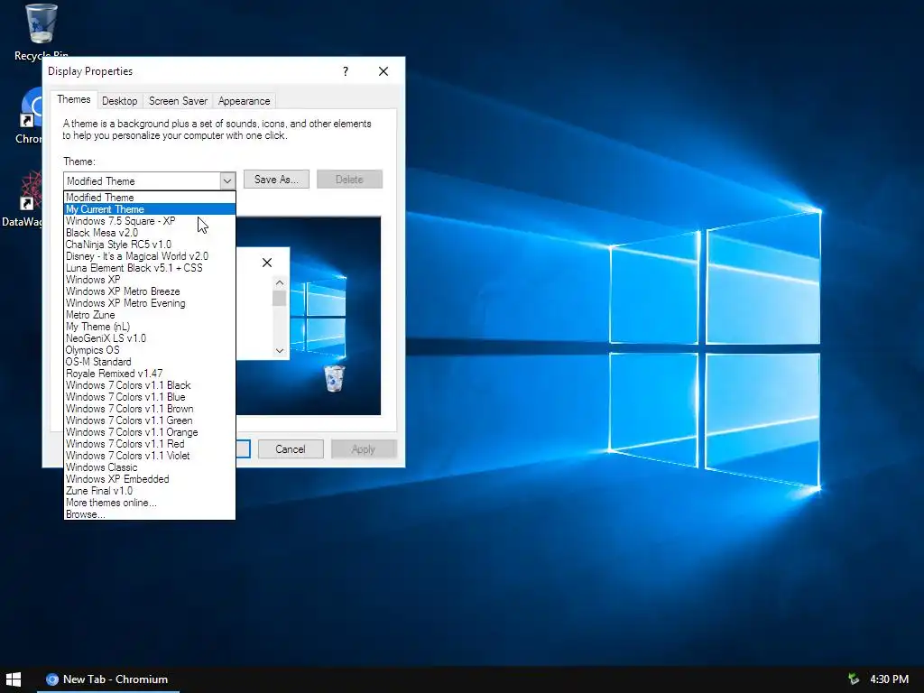924x693 pixels.
Task: Select Metro Zune theme
Action: pos(150,315)
